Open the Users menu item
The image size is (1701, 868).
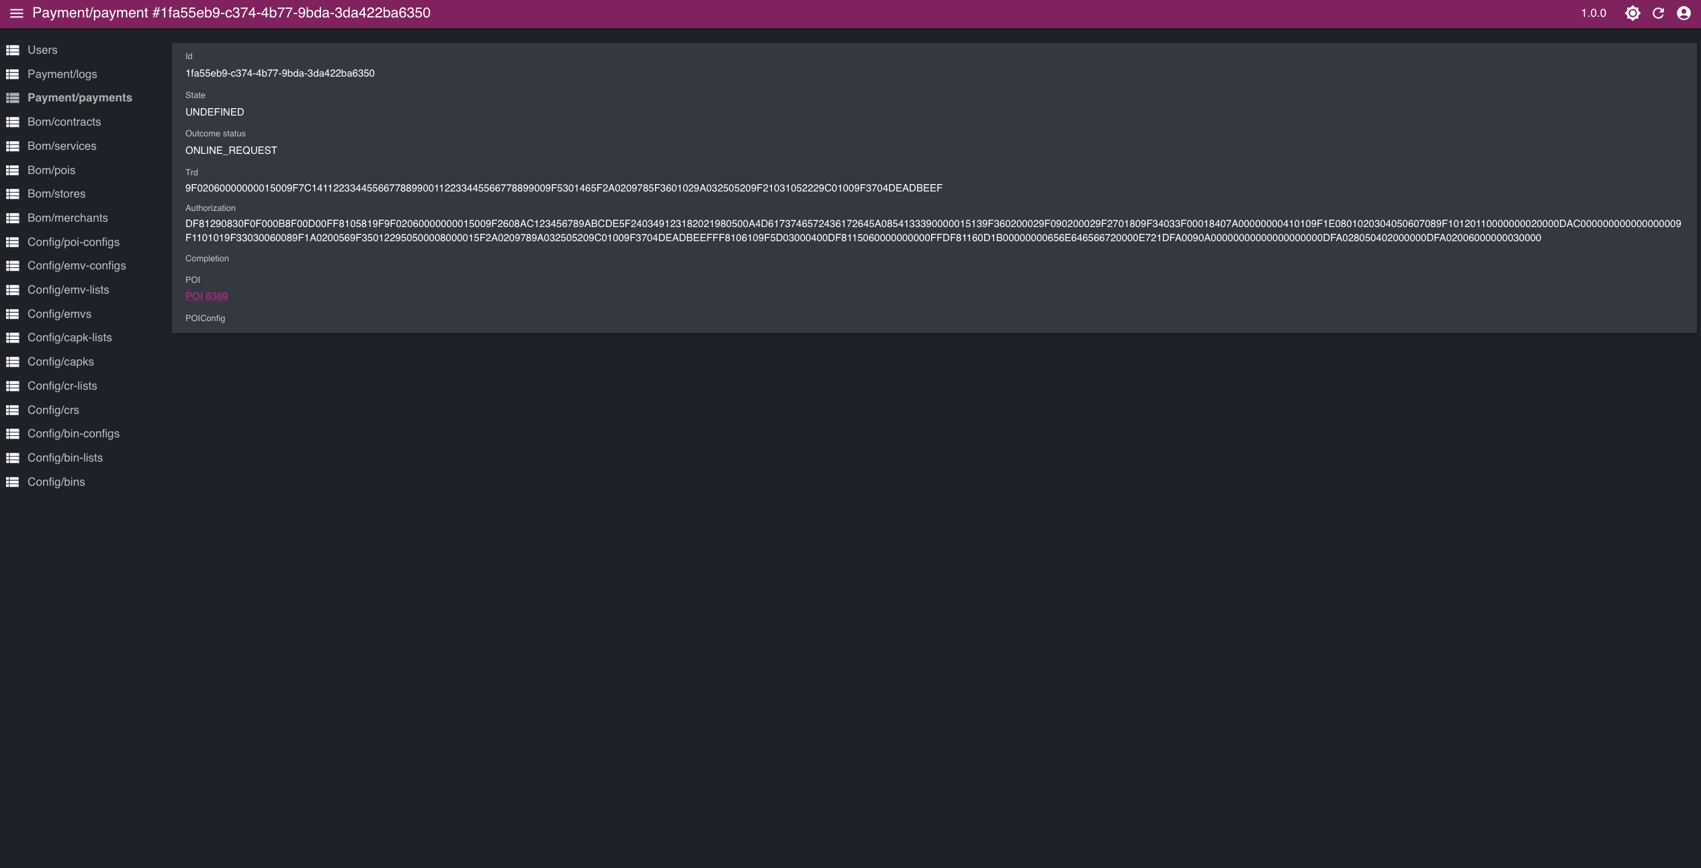[x=42, y=50]
